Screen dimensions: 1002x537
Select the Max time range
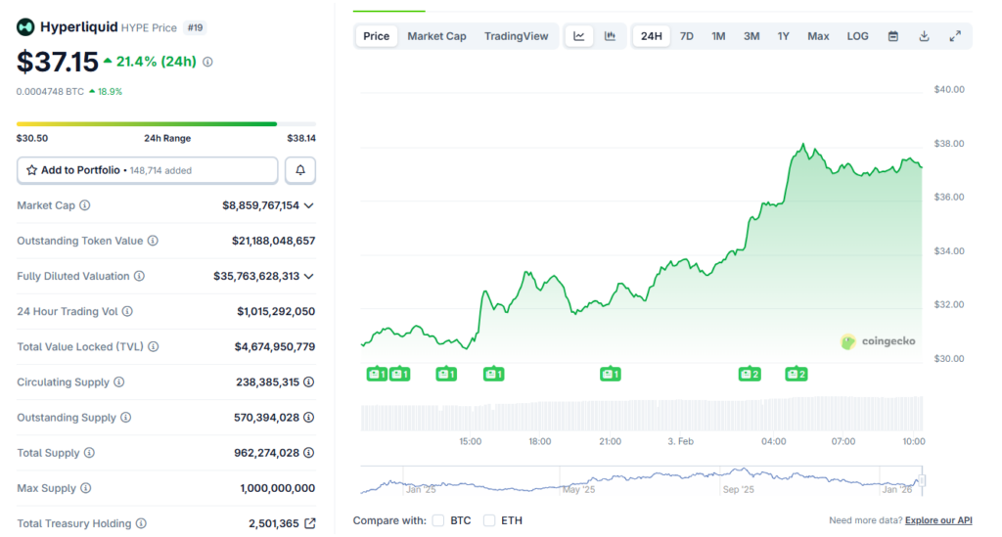click(x=818, y=36)
